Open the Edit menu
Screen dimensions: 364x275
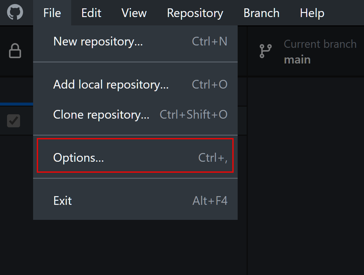click(x=91, y=13)
